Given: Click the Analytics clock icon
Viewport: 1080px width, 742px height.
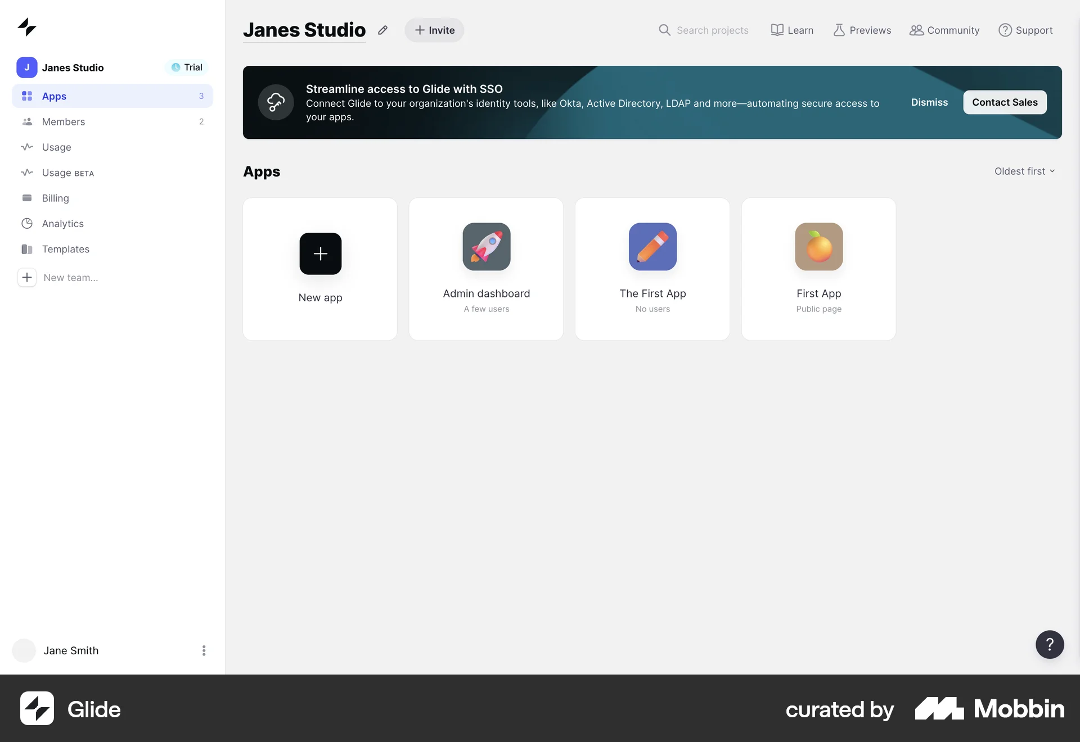Looking at the screenshot, I should pyautogui.click(x=27, y=223).
